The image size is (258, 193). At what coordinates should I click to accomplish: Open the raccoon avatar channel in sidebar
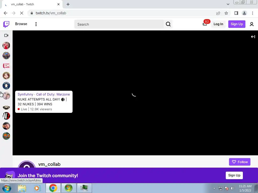pyautogui.click(x=6, y=107)
